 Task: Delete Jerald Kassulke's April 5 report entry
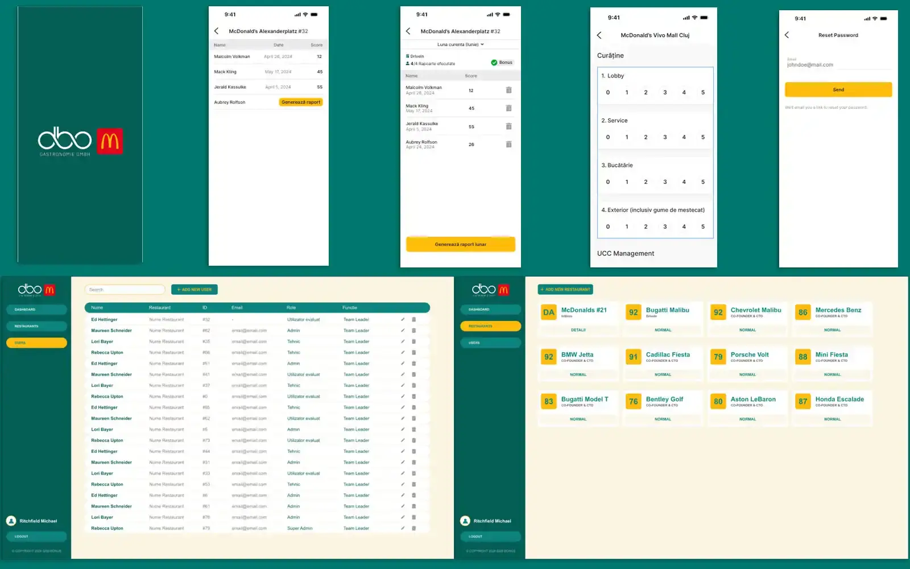pos(508,126)
